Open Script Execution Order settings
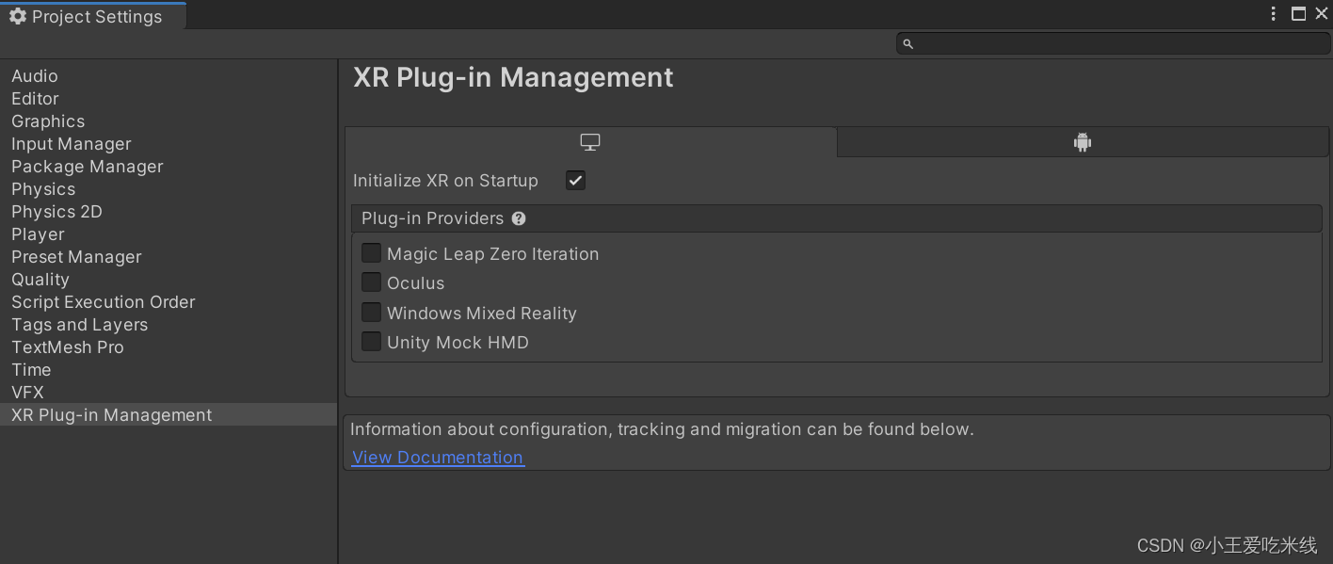 point(103,302)
